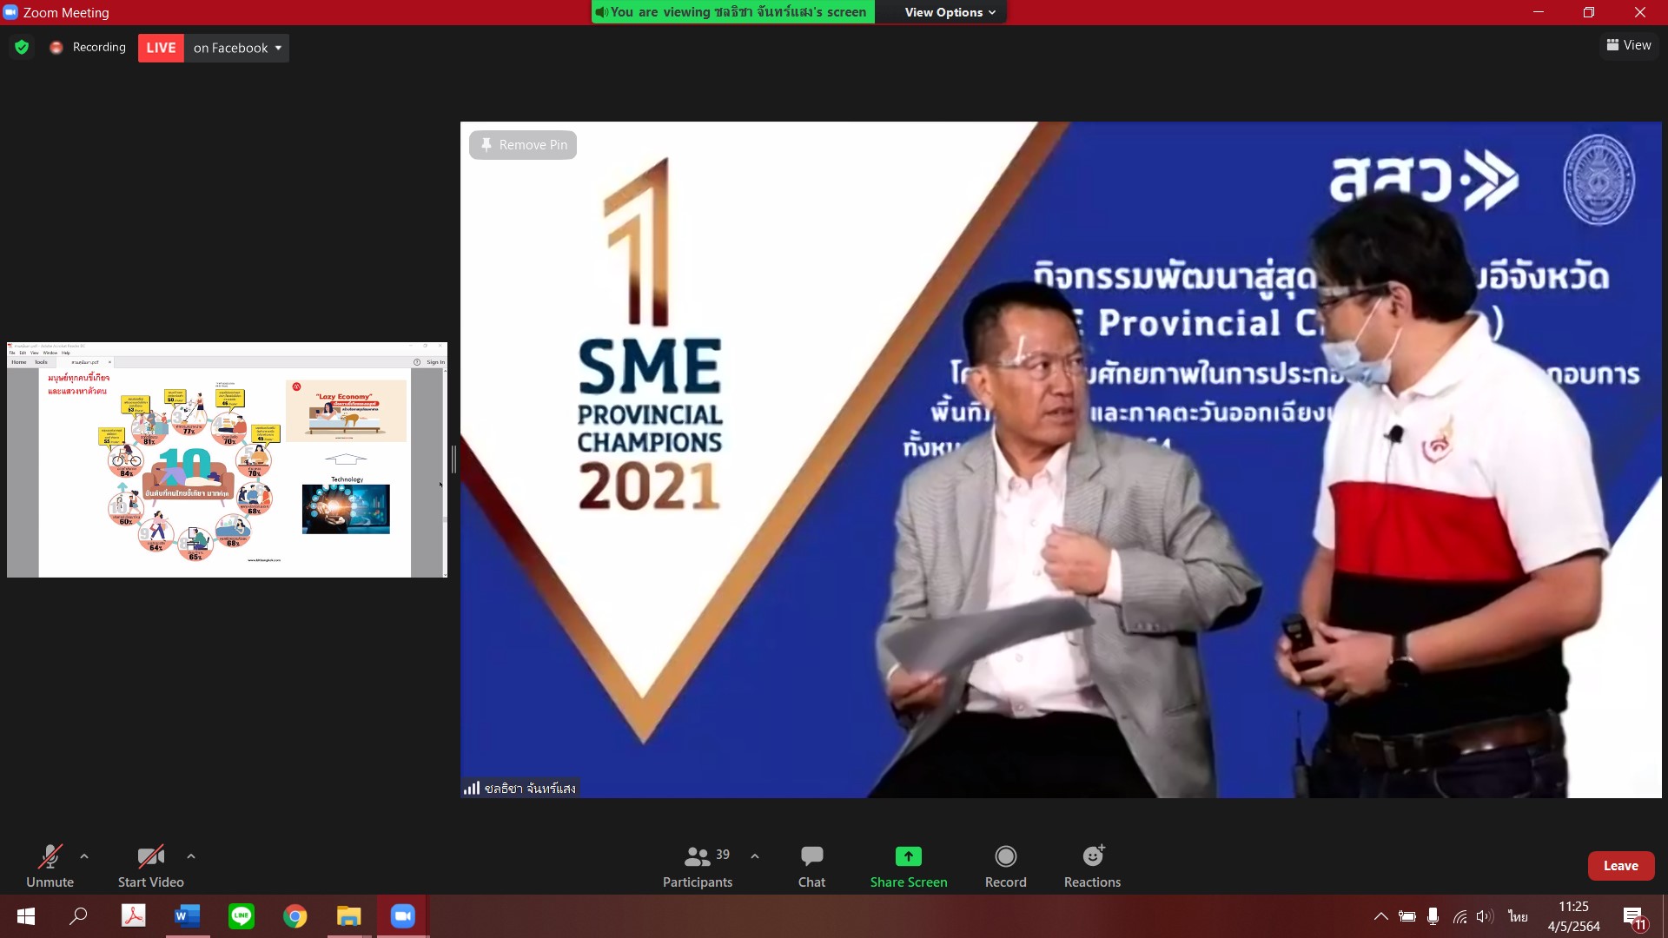Viewport: 1668px width, 938px height.
Task: Open Adobe Acrobat Reader from taskbar
Action: (x=133, y=916)
